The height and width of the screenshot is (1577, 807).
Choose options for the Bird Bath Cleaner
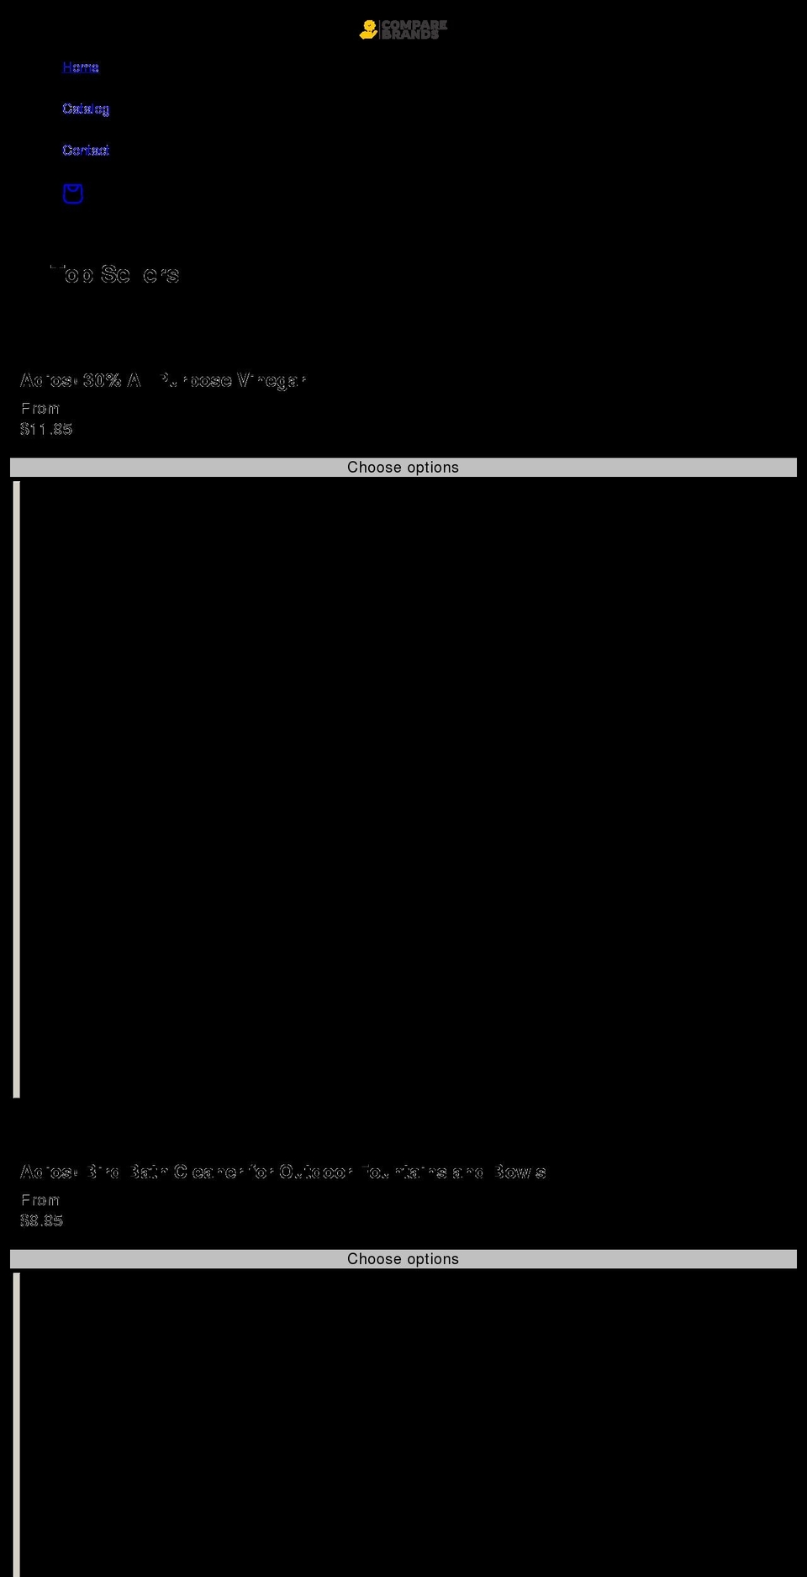403,1259
